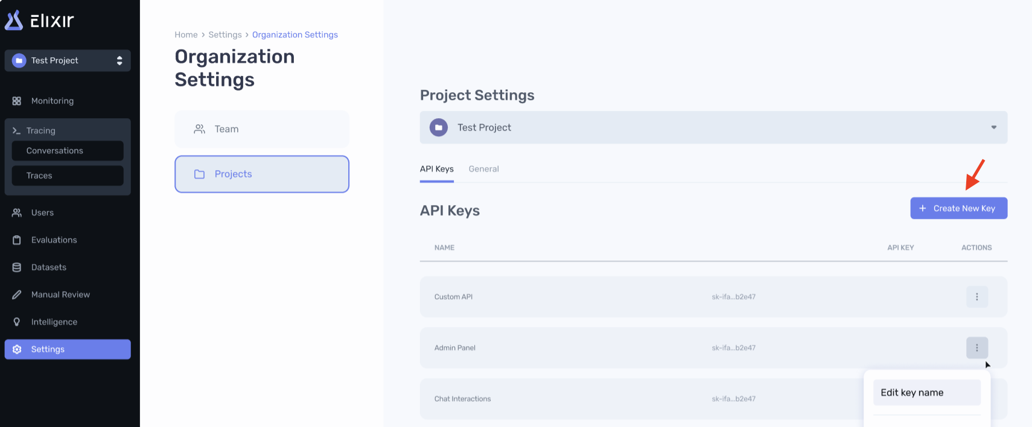This screenshot has height=427, width=1032.
Task: Open the Test Project switcher in sidebar
Action: (x=68, y=60)
